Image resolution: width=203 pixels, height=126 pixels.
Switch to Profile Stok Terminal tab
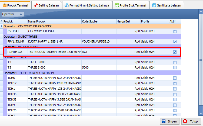click(x=131, y=5)
